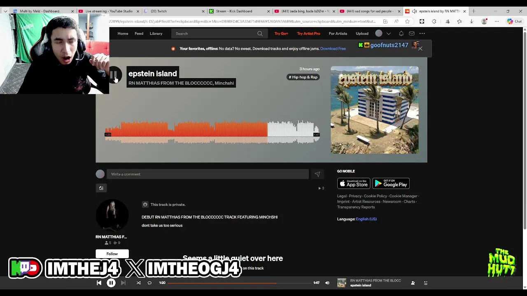Click the small track artwork in player bar
The image size is (527, 296).
[342, 283]
